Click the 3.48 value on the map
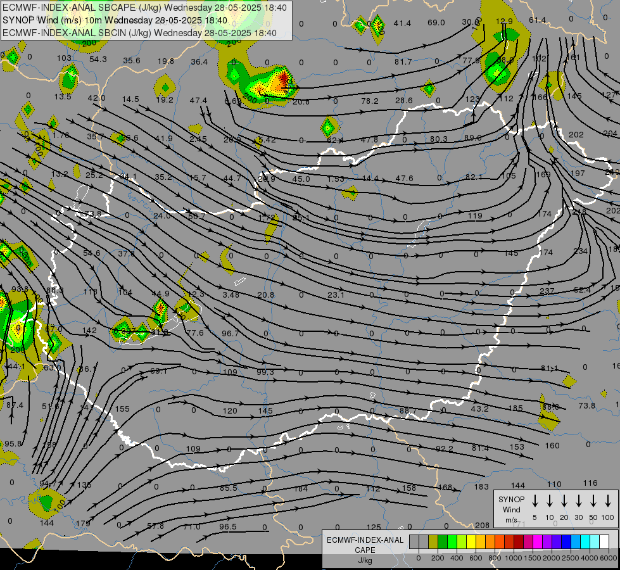The height and width of the screenshot is (570, 620). pos(231,294)
